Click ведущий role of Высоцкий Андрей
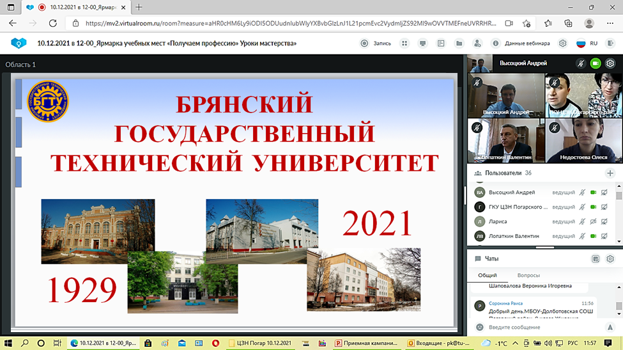Viewport: 623px width, 350px height. [x=564, y=193]
